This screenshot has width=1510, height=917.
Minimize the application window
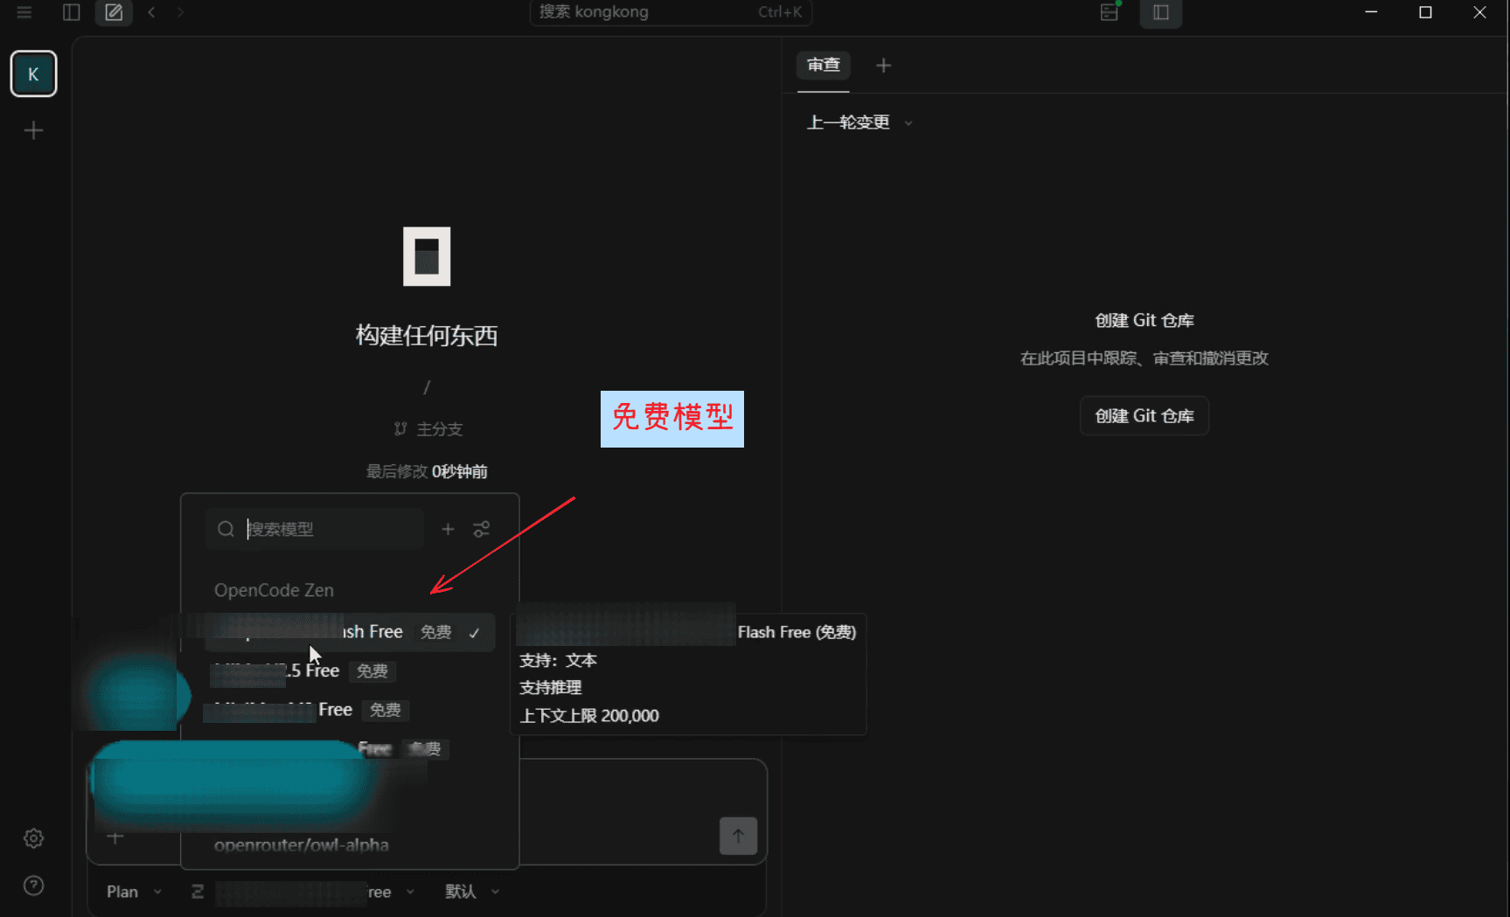coord(1371,12)
